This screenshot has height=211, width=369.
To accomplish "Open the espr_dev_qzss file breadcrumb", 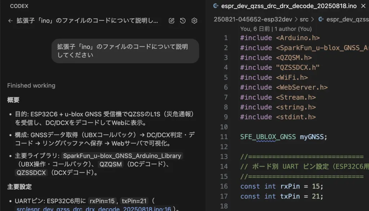I will pos(343,19).
